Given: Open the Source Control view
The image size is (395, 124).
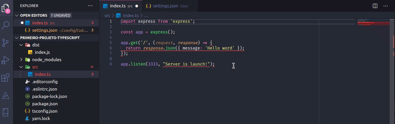Looking at the screenshot, I should (6, 43).
